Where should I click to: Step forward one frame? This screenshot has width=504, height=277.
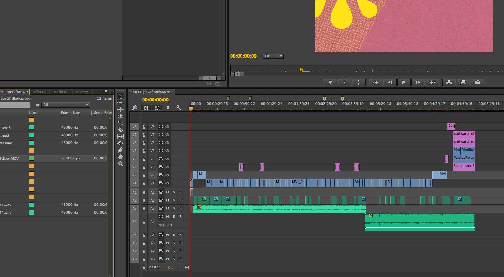(418, 82)
